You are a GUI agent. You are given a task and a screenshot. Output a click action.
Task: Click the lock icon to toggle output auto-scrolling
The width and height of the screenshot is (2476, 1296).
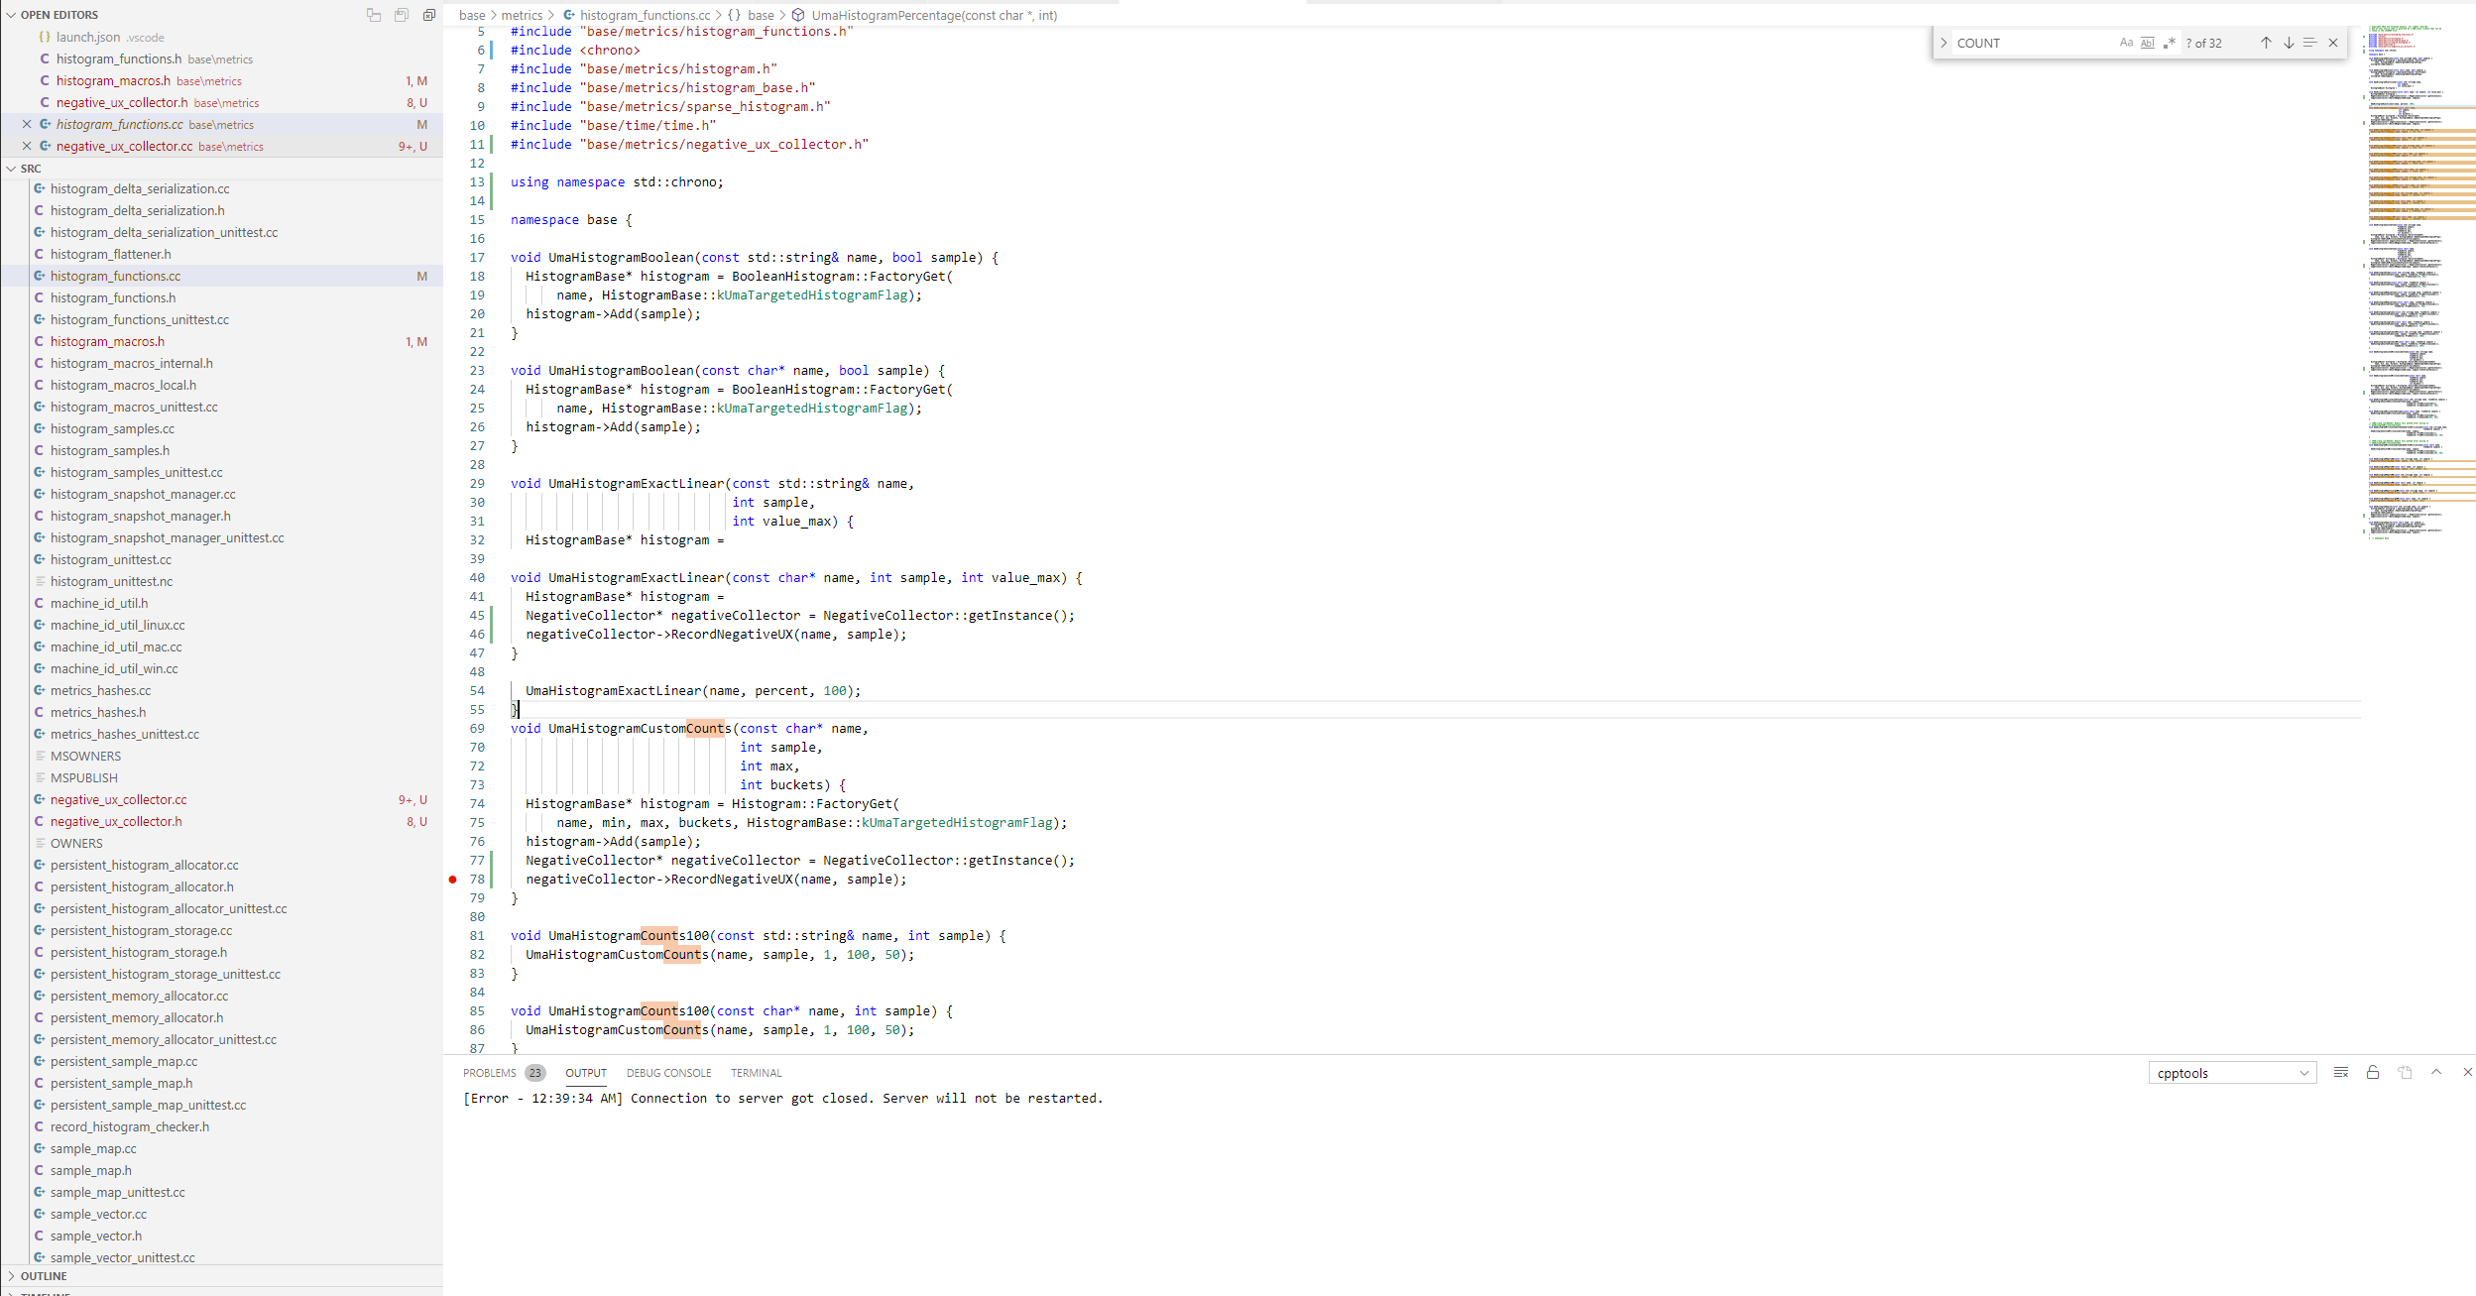pyautogui.click(x=2372, y=1073)
